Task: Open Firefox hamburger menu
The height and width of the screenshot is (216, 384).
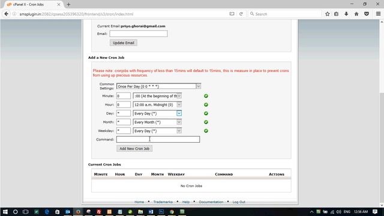Action: coord(378,14)
